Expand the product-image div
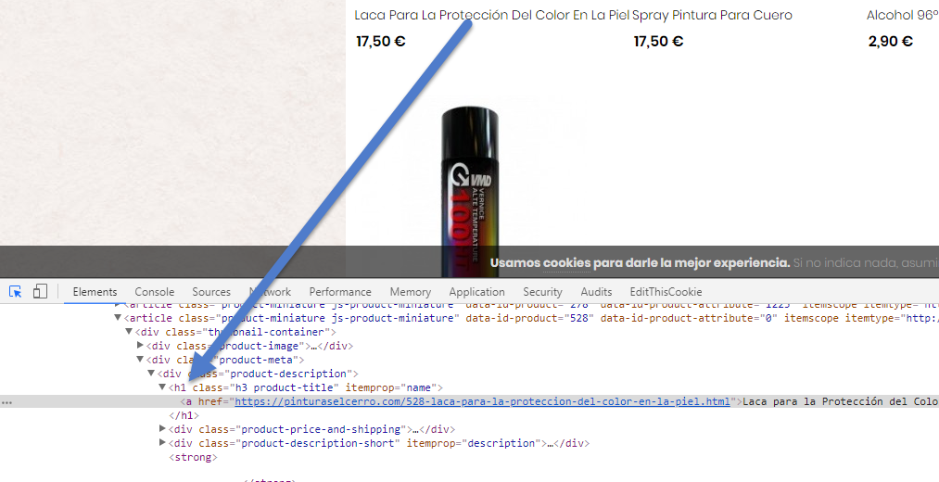Screen dimensions: 939x482 pos(140,346)
